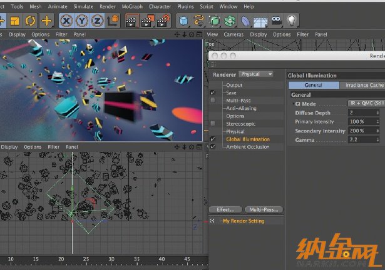Click the My Render Setting target icon
385x270 pixels.
tap(212, 221)
